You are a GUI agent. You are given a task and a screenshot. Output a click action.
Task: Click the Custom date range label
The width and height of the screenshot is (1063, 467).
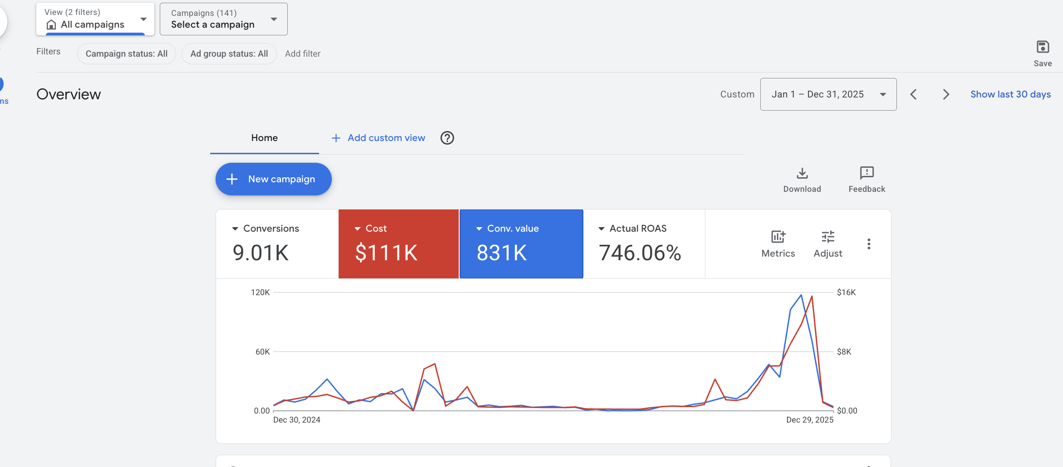pos(737,94)
